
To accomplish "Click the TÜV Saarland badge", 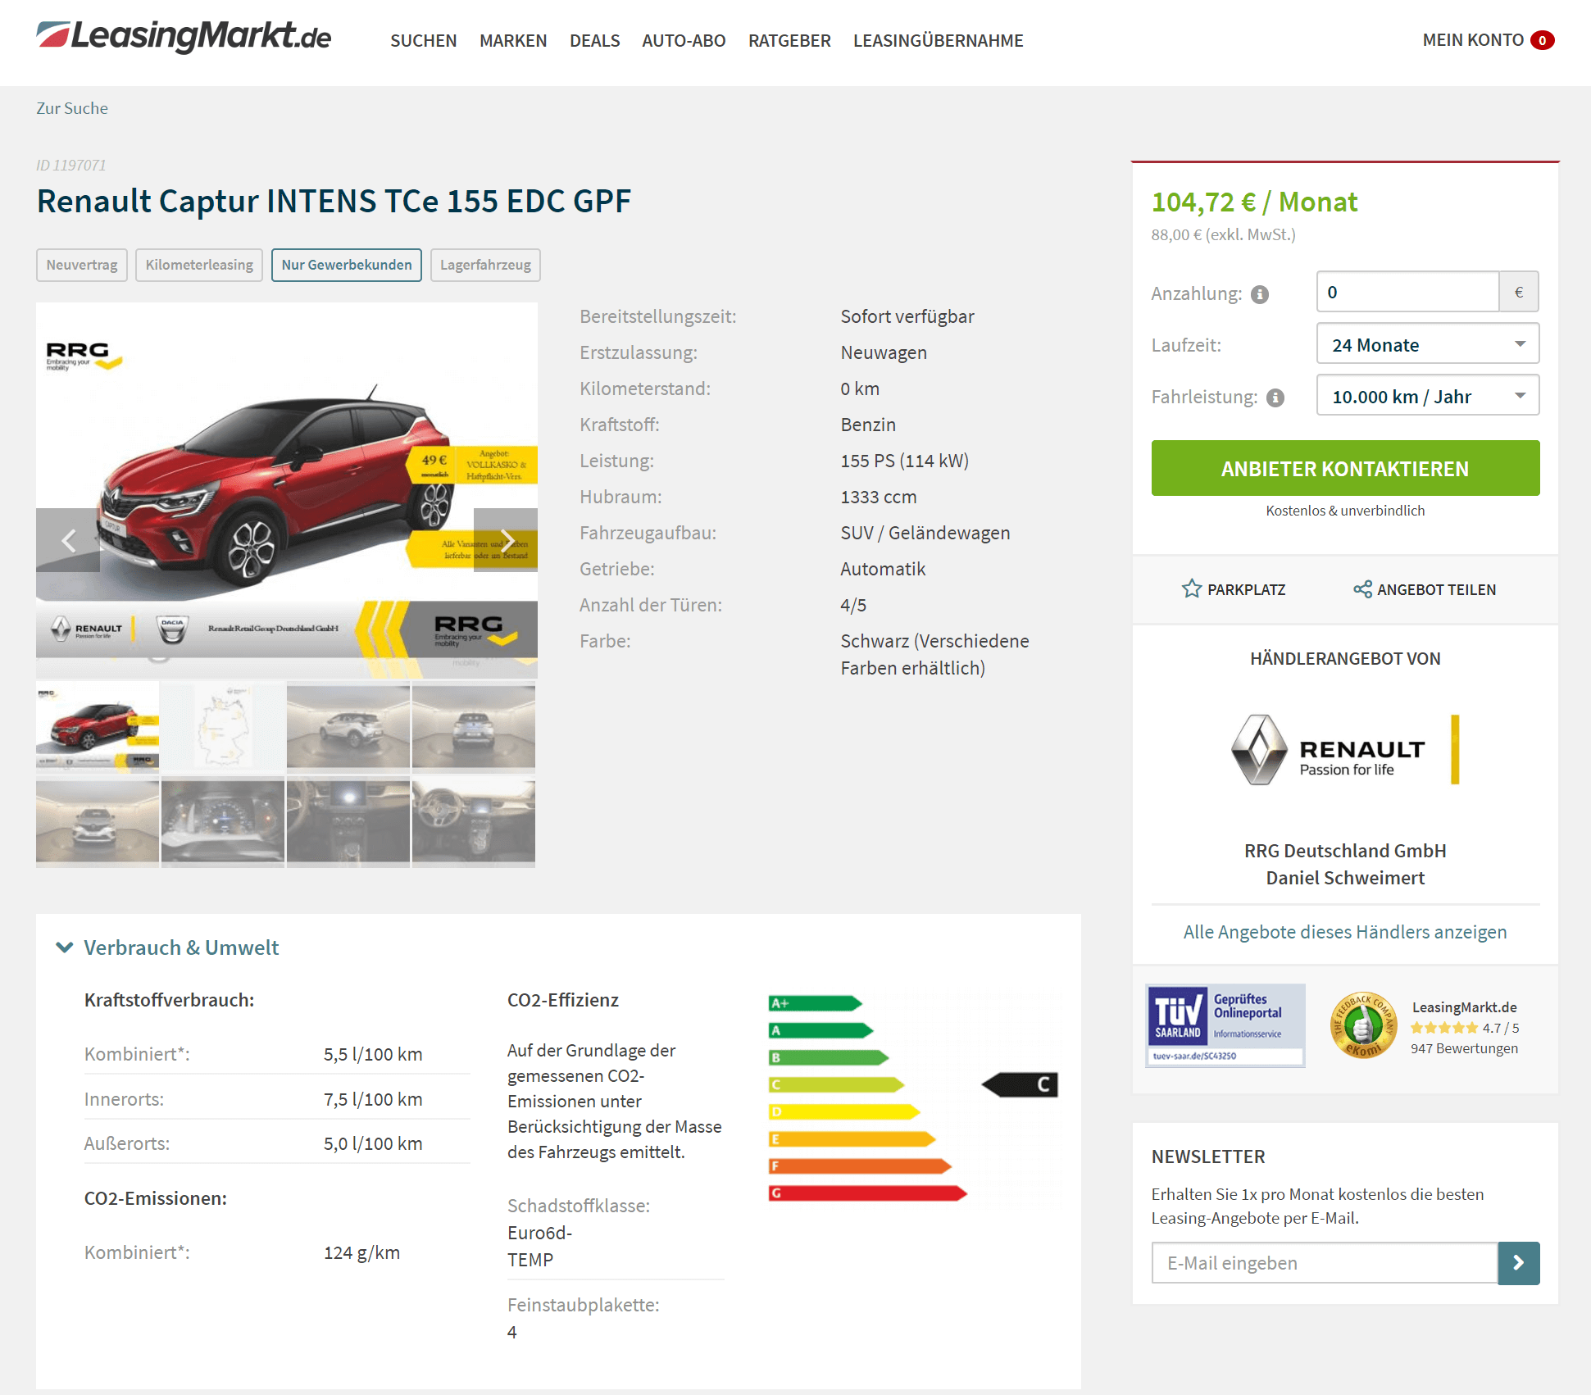I will [1225, 1025].
